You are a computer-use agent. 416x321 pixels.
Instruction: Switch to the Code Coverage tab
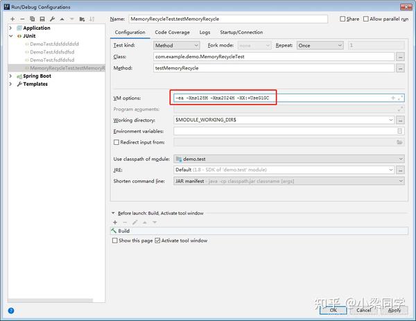click(x=172, y=33)
